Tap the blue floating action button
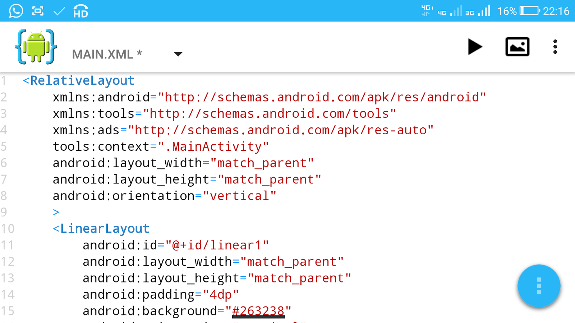The image size is (575, 323). pyautogui.click(x=539, y=286)
